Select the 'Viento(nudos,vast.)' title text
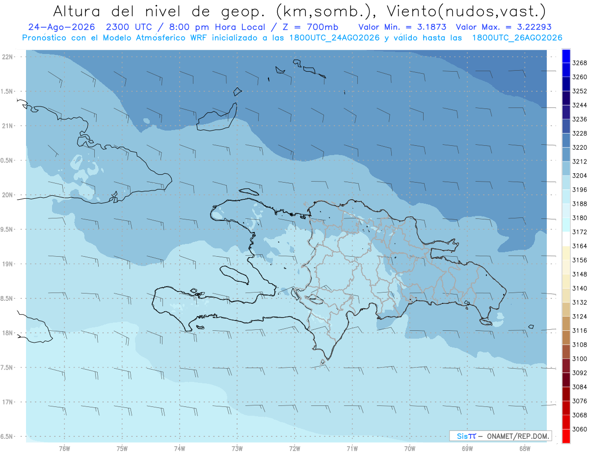589x455 pixels. (x=468, y=11)
